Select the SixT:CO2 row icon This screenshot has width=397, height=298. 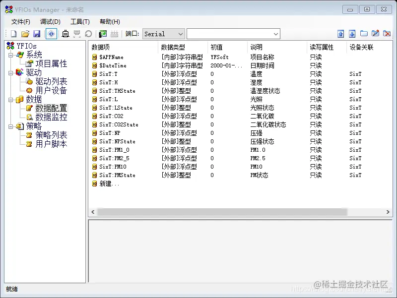pos(94,116)
